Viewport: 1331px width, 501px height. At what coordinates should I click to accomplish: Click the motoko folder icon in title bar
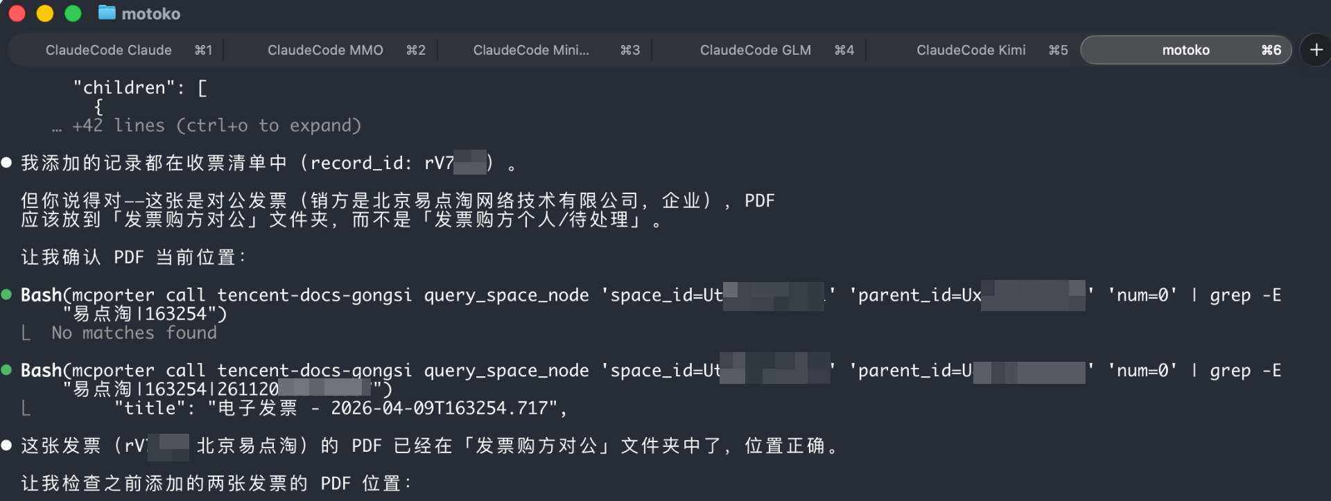[x=107, y=13]
